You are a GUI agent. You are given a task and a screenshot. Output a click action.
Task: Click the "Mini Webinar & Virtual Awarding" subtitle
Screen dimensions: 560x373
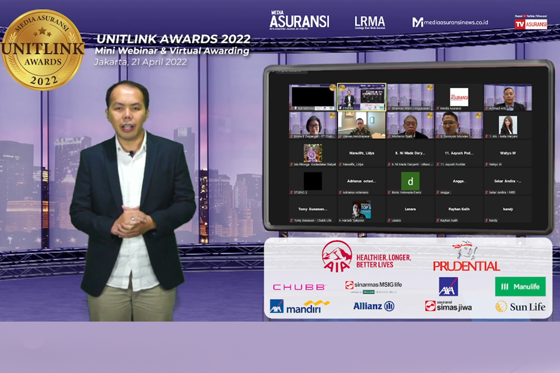tap(172, 51)
